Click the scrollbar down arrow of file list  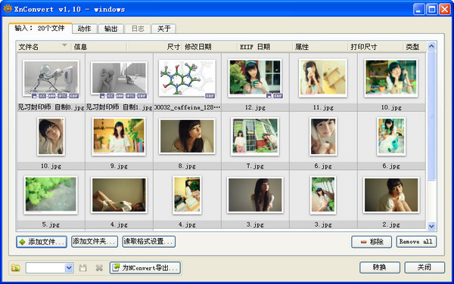click(431, 226)
